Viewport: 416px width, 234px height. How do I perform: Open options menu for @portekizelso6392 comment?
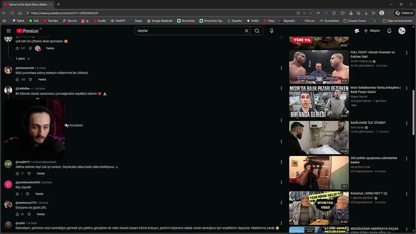click(281, 182)
